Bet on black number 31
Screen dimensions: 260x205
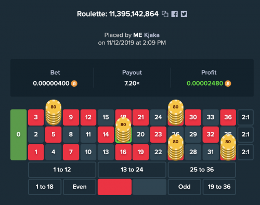point(211,152)
